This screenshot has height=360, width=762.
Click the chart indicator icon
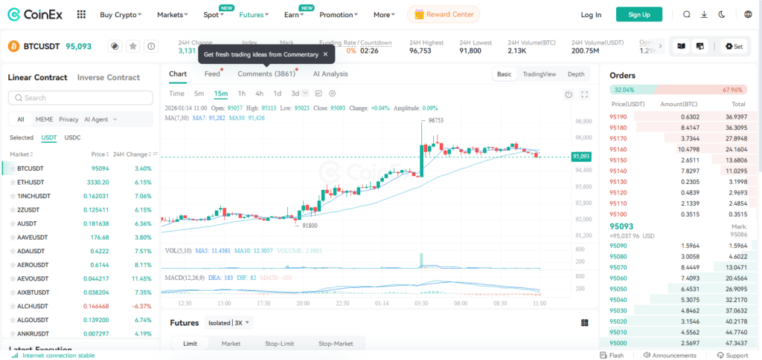tap(318, 94)
